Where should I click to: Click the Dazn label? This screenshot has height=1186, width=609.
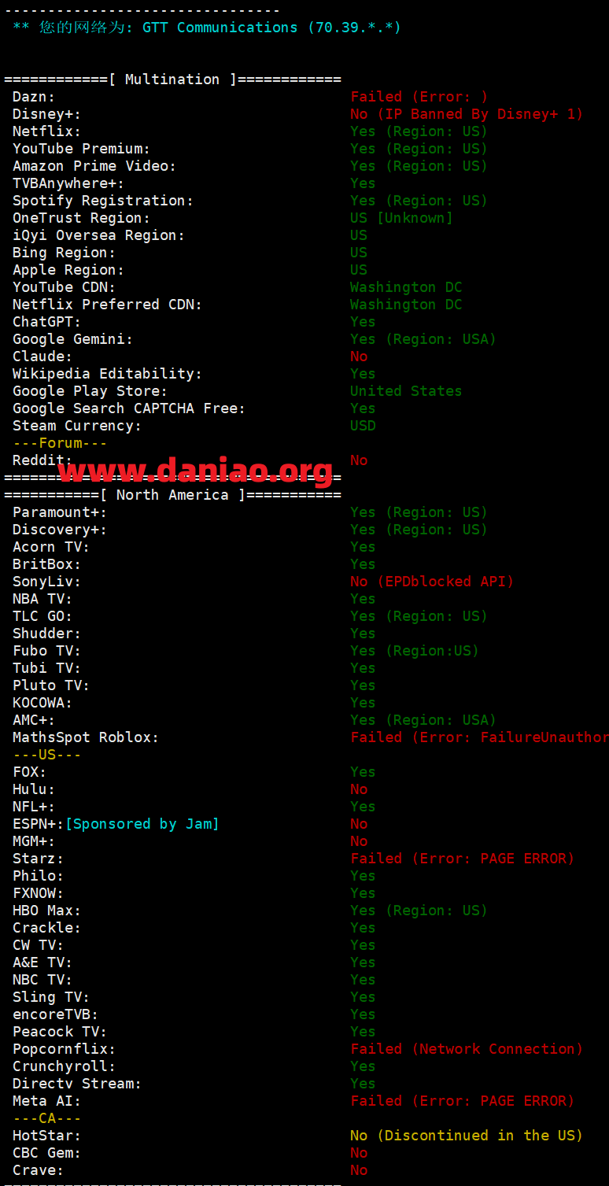click(x=34, y=97)
